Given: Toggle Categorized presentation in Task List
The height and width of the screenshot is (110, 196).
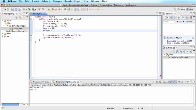Looking at the screenshot, I should [x=171, y=18].
